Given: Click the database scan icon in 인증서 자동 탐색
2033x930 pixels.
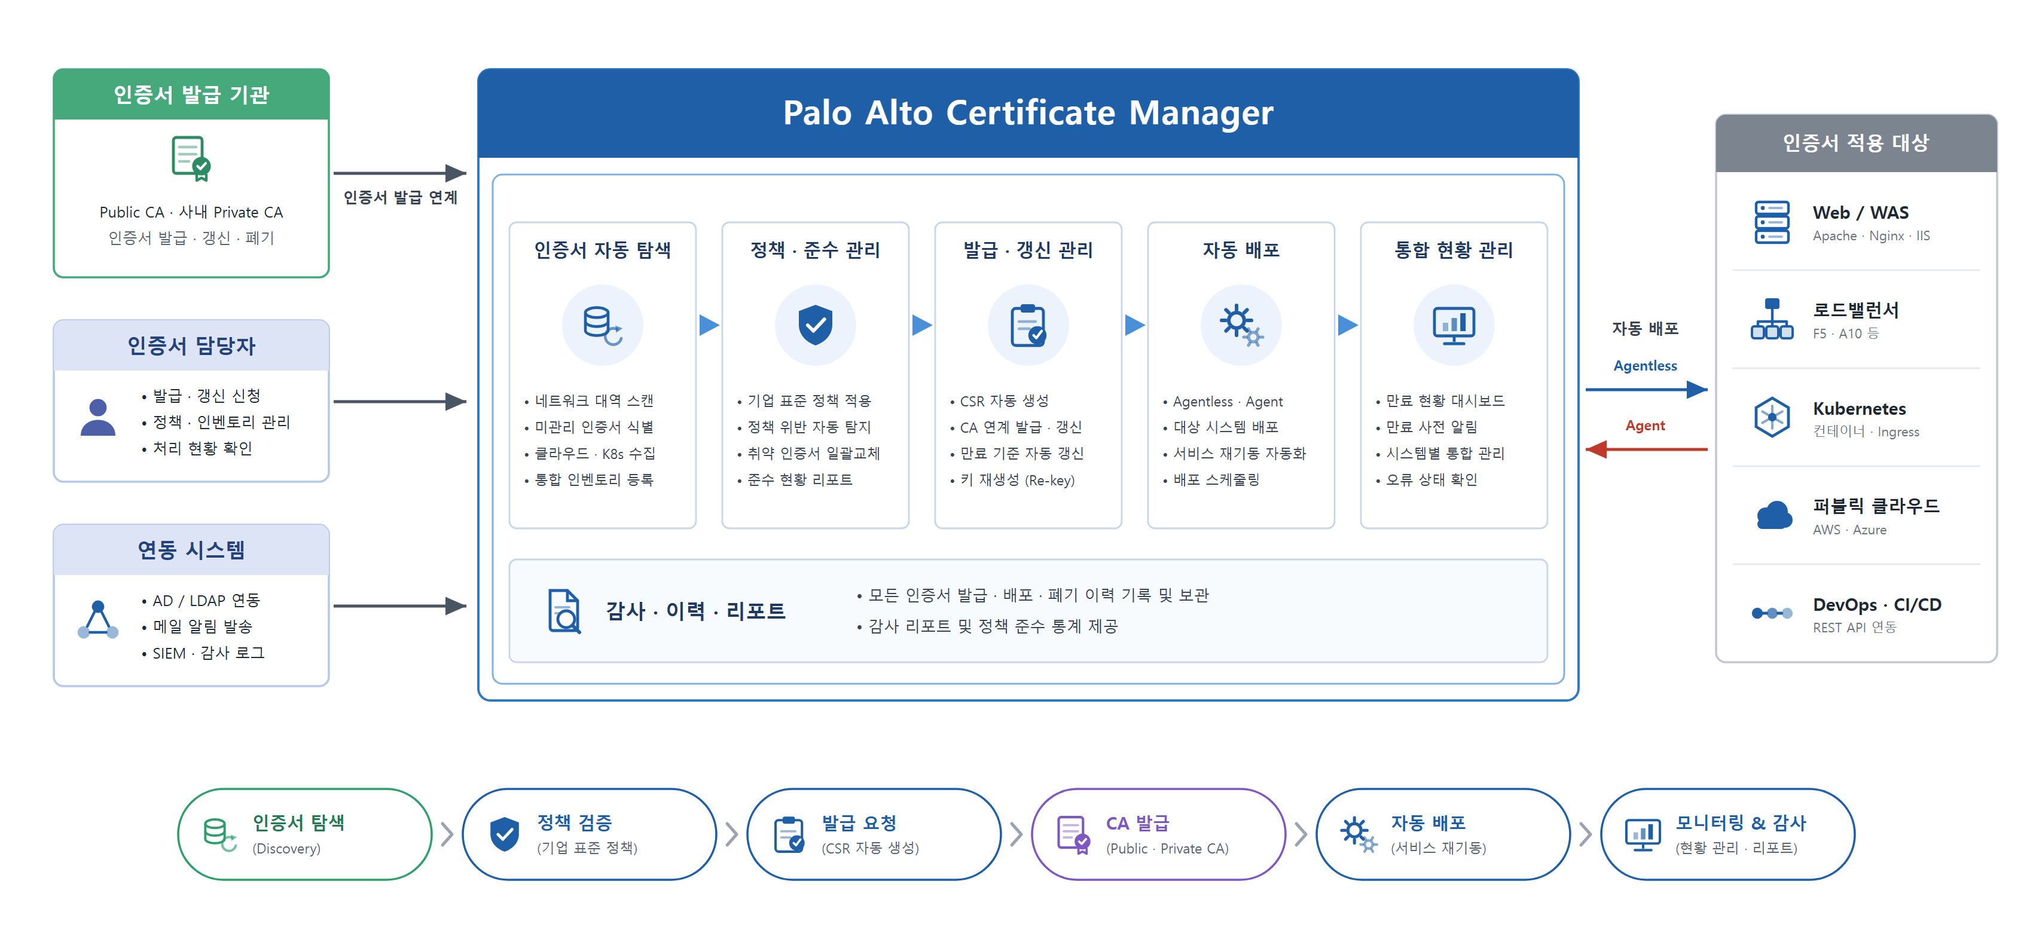Looking at the screenshot, I should 603,325.
